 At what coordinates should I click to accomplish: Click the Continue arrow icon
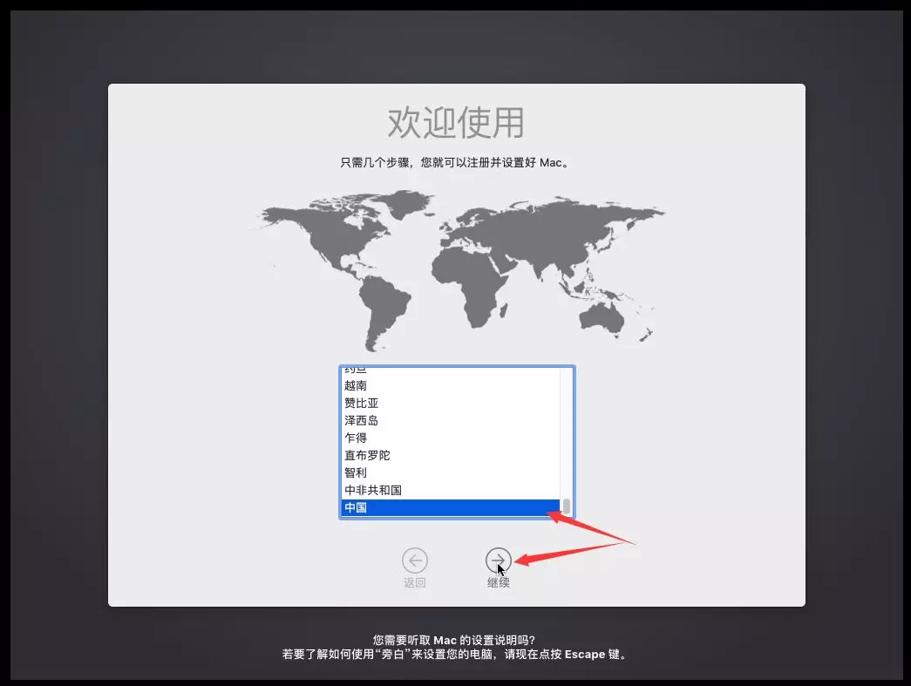[498, 560]
